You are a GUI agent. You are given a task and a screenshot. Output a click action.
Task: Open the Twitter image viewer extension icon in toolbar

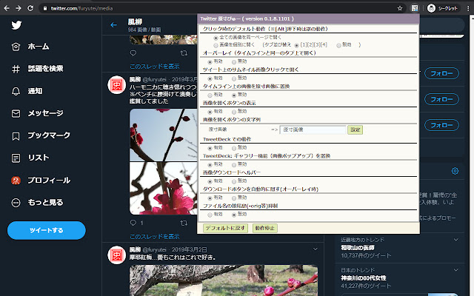[x=415, y=8]
